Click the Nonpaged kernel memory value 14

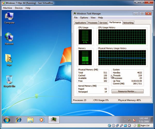pyautogui.click(x=106, y=92)
